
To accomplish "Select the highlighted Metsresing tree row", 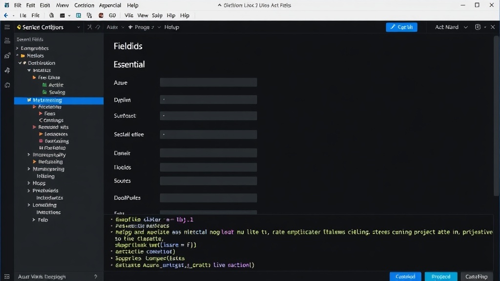I will tap(59, 100).
